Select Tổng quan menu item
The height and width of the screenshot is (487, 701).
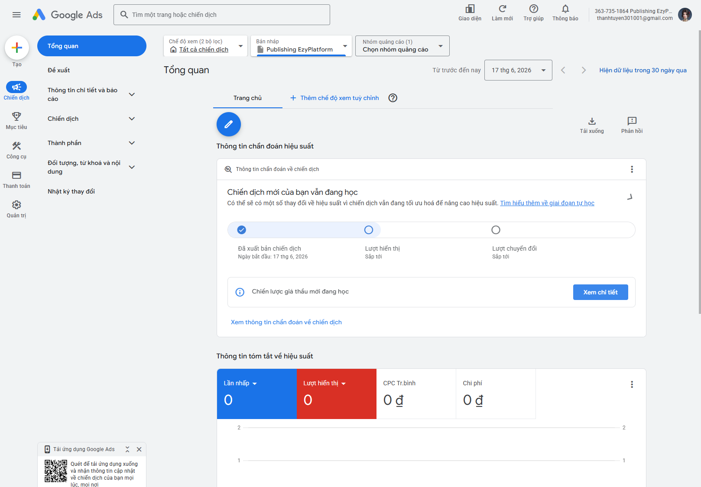[x=92, y=46]
